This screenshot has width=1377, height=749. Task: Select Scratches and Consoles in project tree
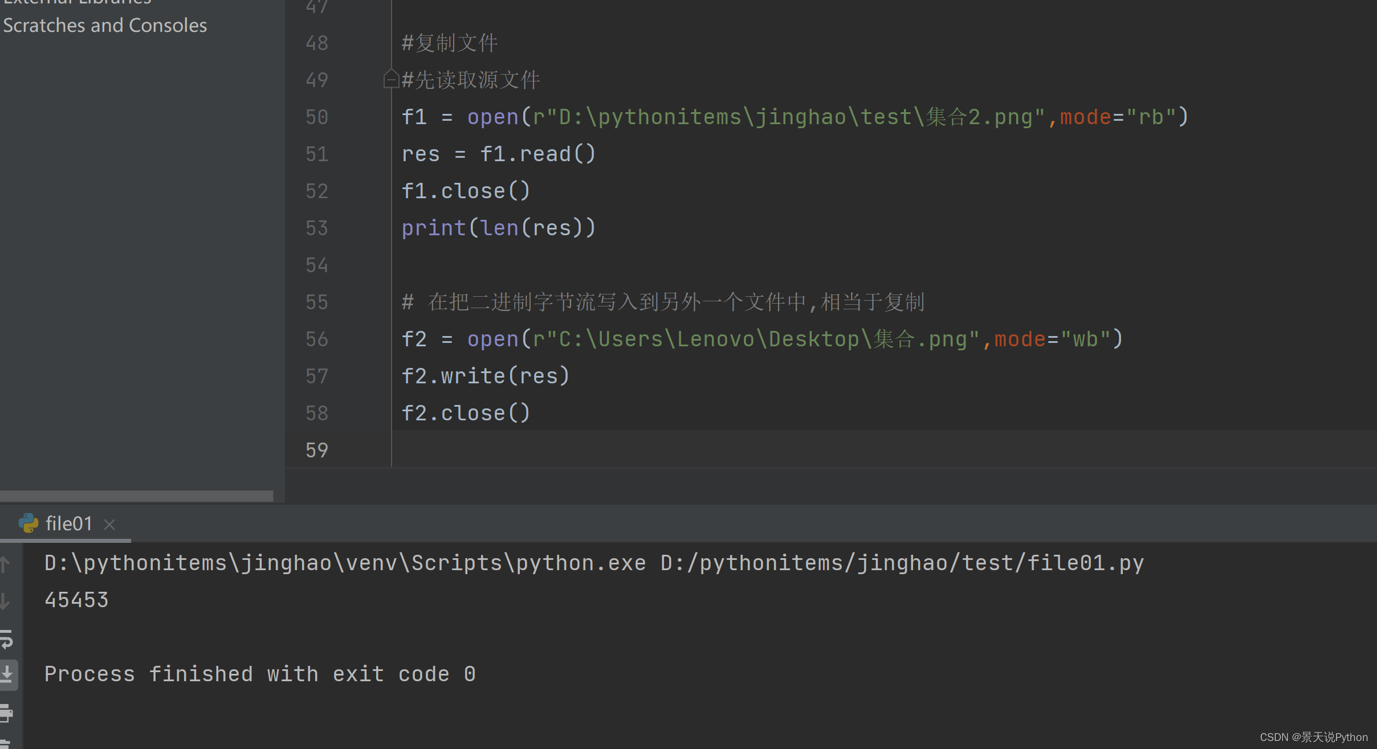pyautogui.click(x=105, y=26)
